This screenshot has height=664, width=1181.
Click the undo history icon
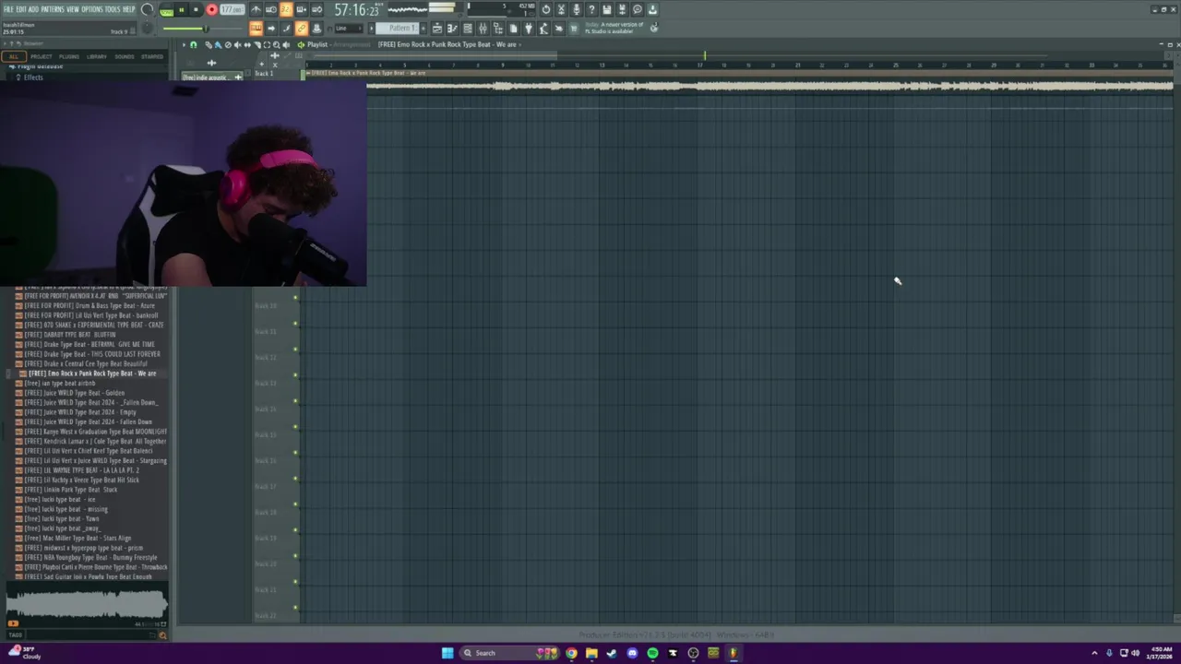pyautogui.click(x=546, y=9)
